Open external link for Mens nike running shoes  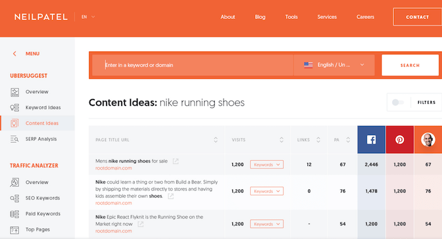176,161
